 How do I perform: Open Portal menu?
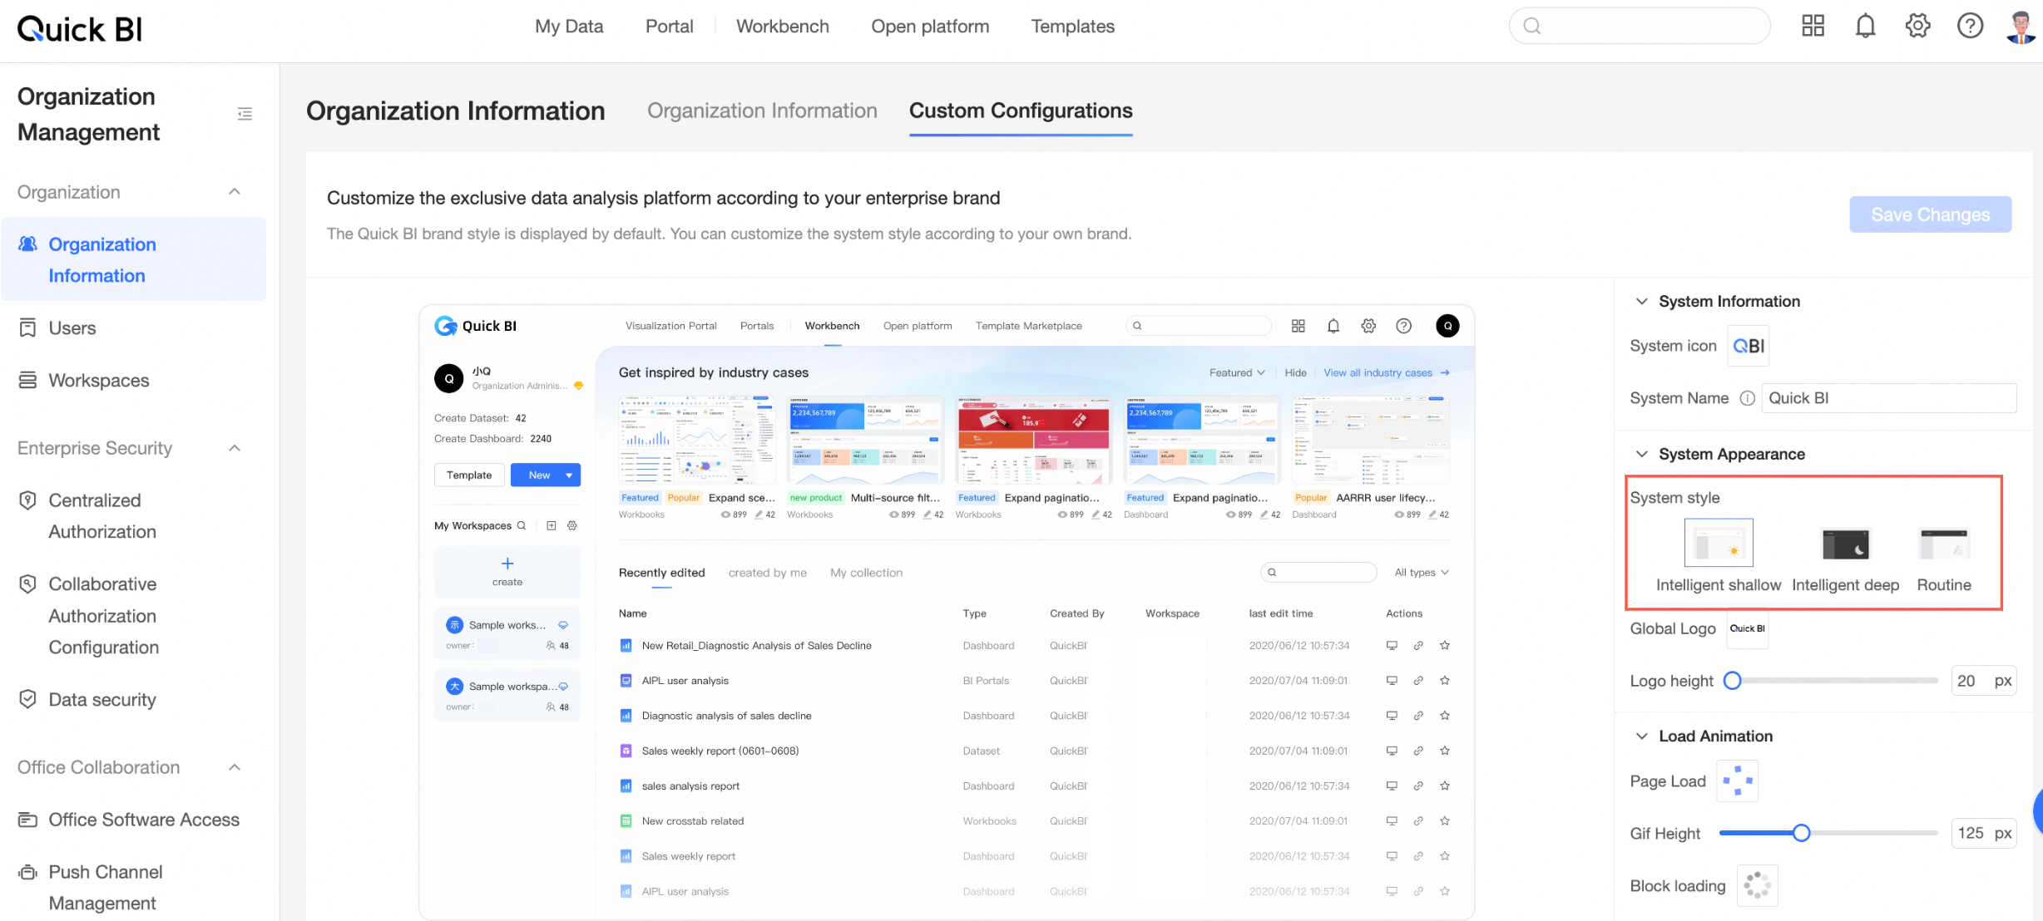pos(669,27)
